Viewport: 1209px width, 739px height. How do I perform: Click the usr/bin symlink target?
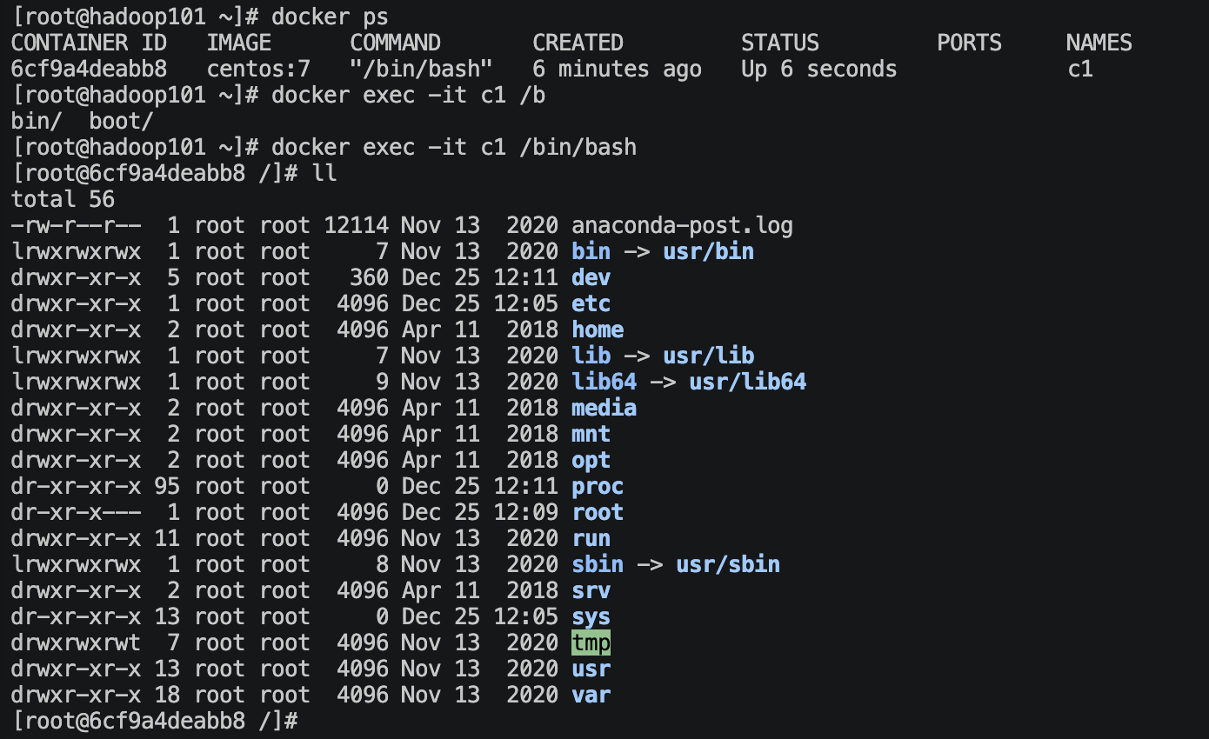pyautogui.click(x=708, y=252)
